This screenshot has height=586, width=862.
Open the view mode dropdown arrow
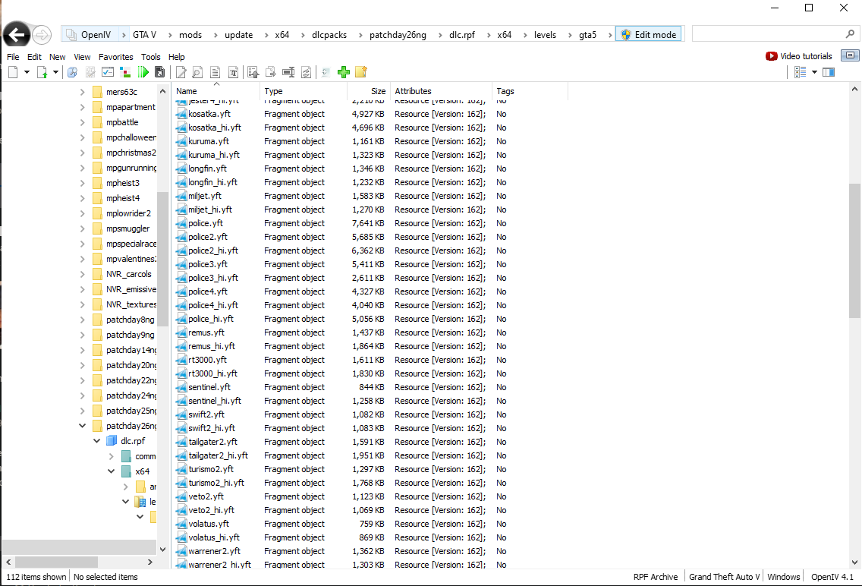click(814, 72)
